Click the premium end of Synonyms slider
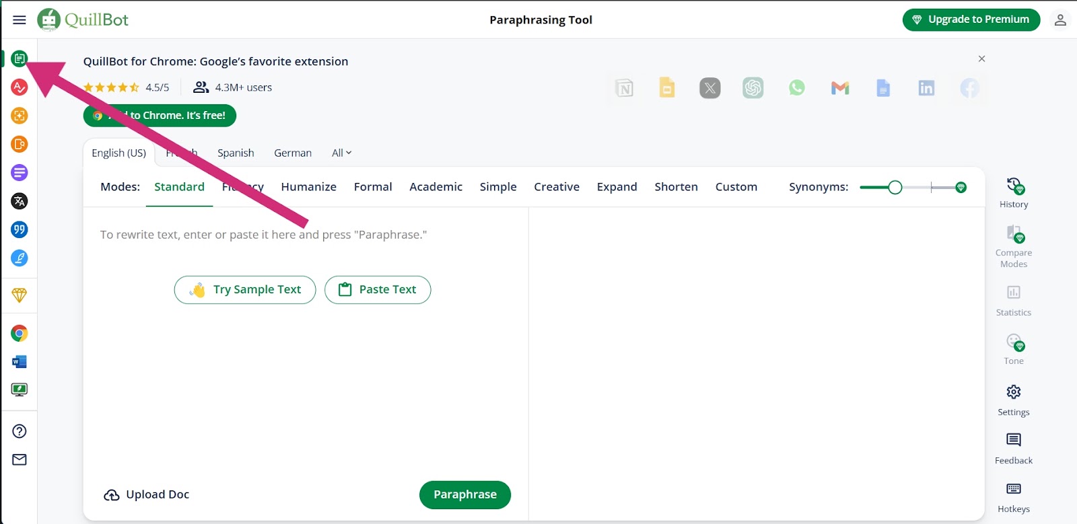 click(961, 188)
